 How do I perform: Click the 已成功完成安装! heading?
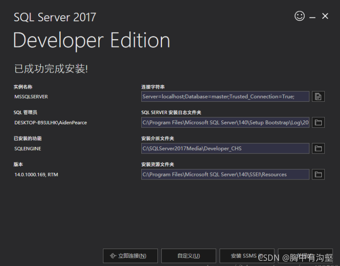(x=51, y=69)
